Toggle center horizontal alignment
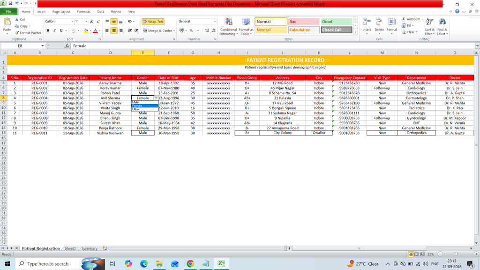 pyautogui.click(x=114, y=30)
